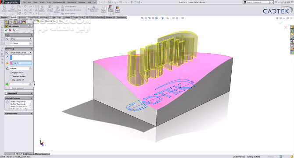Image resolution: width=294 pixels, height=158 pixels.
Task: Click the Zoom to Fit icon
Action: pyautogui.click(x=142, y=18)
